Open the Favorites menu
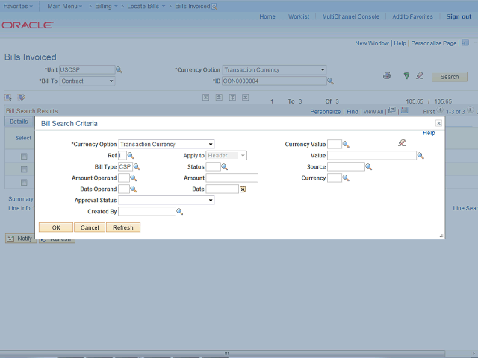The width and height of the screenshot is (478, 358). pos(19,6)
